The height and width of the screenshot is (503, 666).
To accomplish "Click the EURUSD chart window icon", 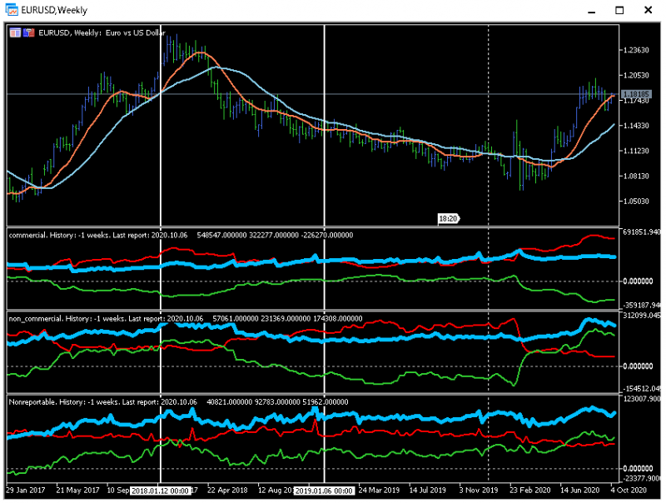I will click(12, 10).
